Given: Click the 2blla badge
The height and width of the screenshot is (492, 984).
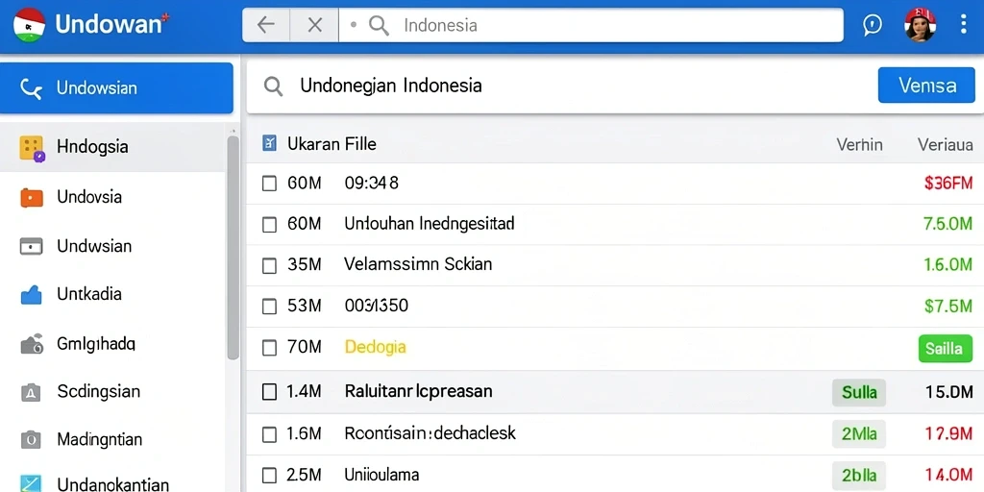Looking at the screenshot, I should point(859,475).
